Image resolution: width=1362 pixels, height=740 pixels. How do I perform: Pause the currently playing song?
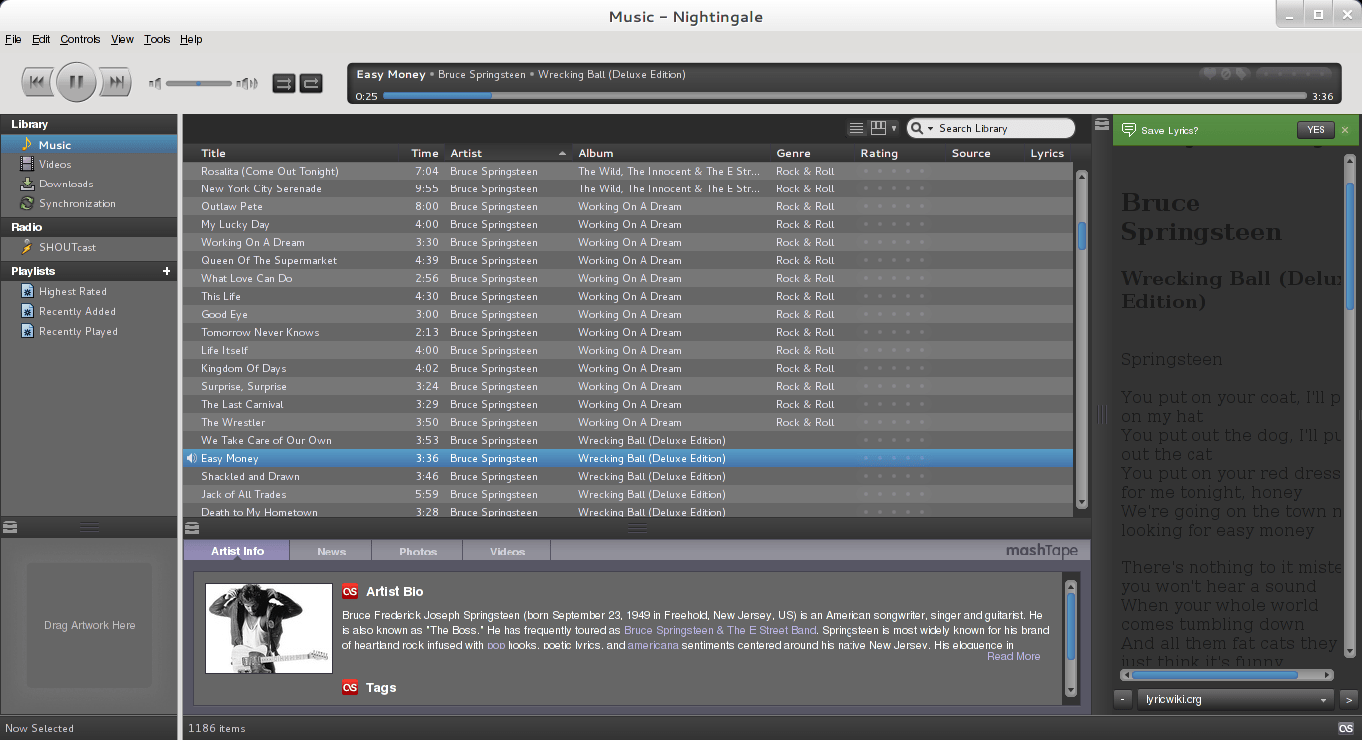pos(76,82)
